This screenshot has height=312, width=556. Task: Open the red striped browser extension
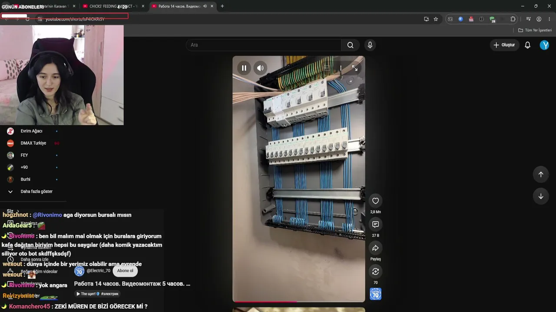pyautogui.click(x=471, y=19)
